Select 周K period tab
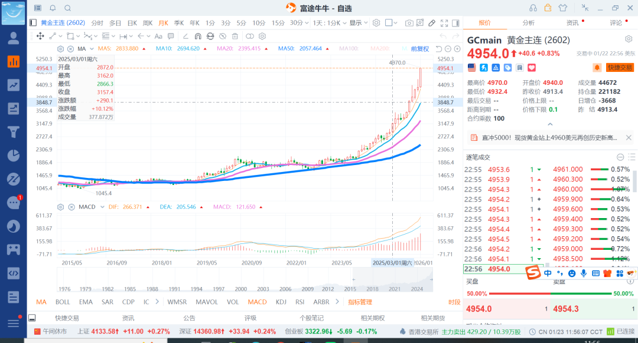The image size is (638, 343). (x=148, y=23)
